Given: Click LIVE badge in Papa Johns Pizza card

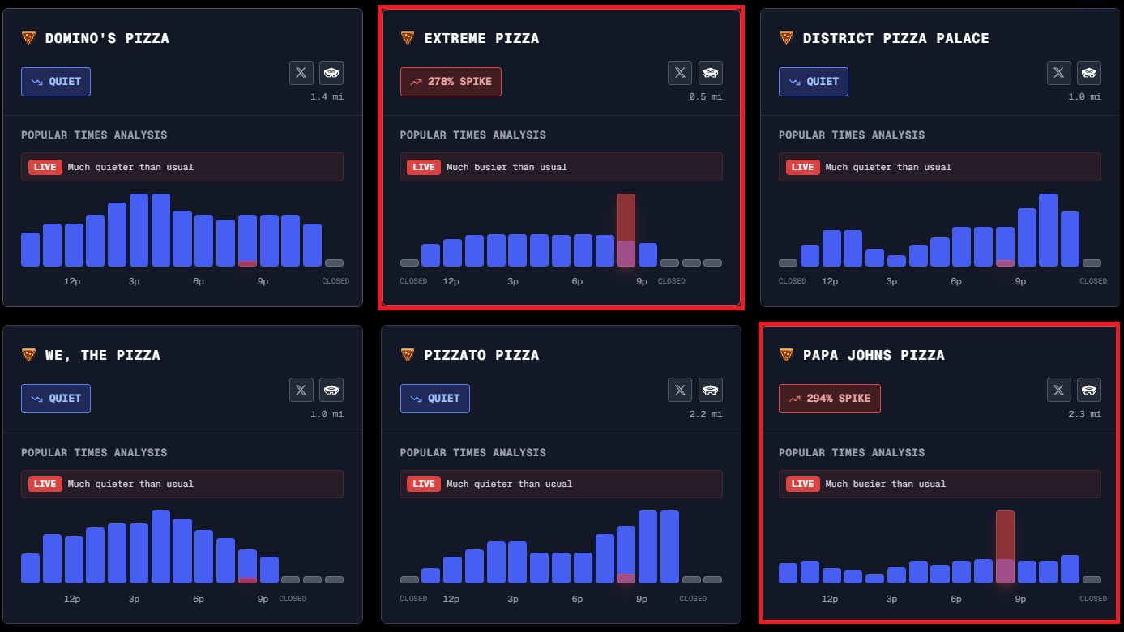Looking at the screenshot, I should tap(802, 484).
